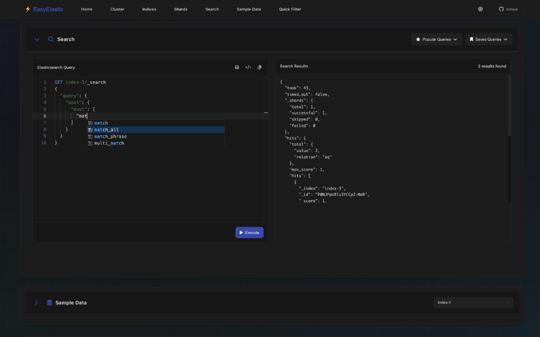Click the star icon on Popular Queries
The image size is (540, 337).
click(417, 39)
